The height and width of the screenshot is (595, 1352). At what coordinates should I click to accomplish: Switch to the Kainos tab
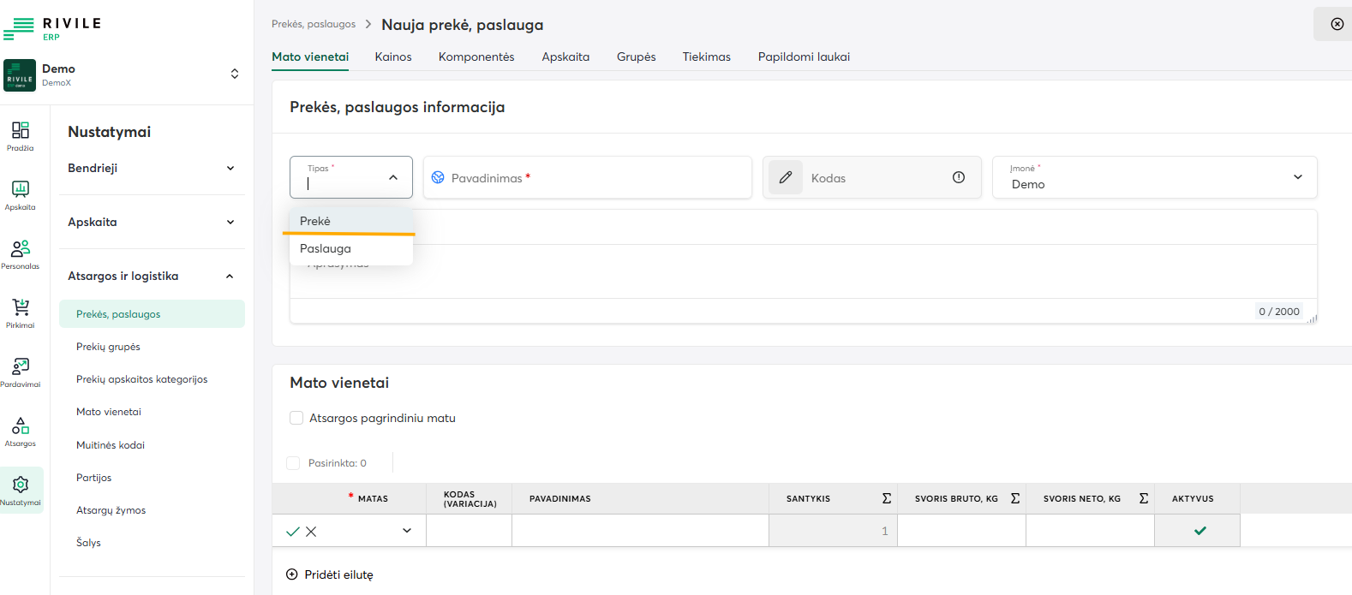tap(393, 57)
